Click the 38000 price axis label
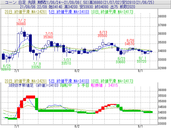 (x=162, y=16)
